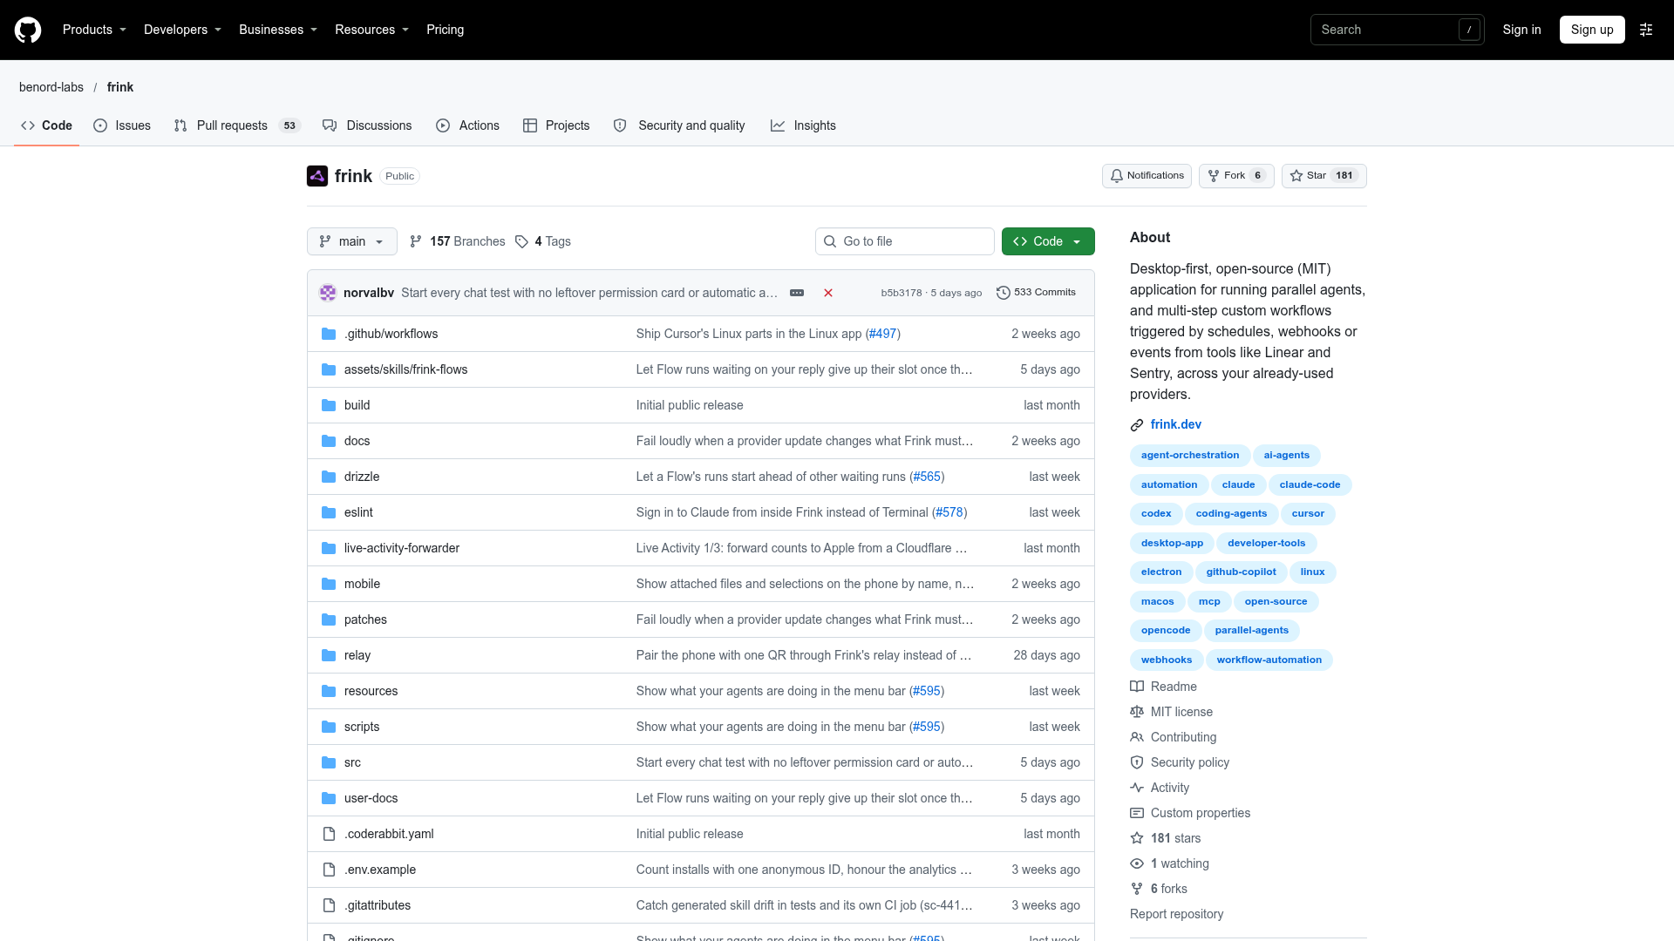Star the frink repository
1674x941 pixels.
coord(1324,176)
